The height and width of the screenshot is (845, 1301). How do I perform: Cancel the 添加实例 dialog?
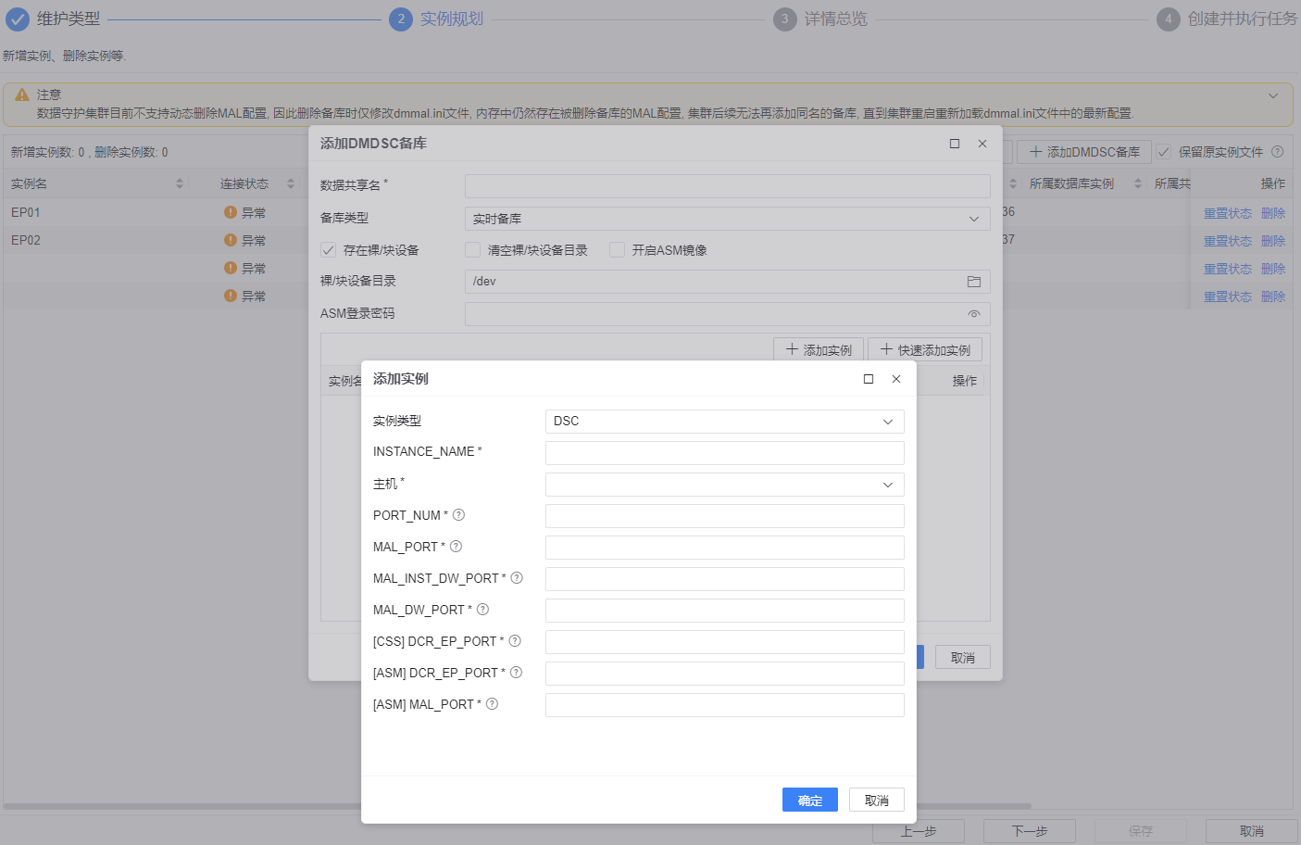point(877,800)
